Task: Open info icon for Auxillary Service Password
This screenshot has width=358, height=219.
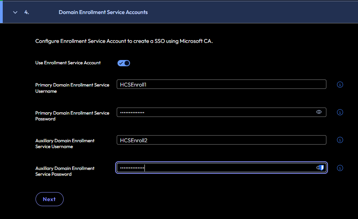Action: coord(340,168)
